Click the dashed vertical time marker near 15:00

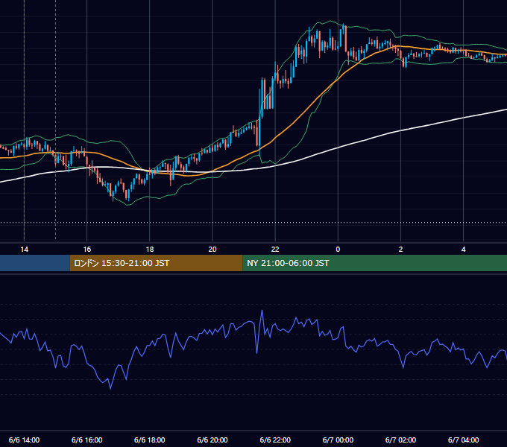click(56, 119)
